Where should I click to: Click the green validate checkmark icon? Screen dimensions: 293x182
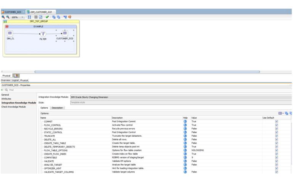pos(47,17)
